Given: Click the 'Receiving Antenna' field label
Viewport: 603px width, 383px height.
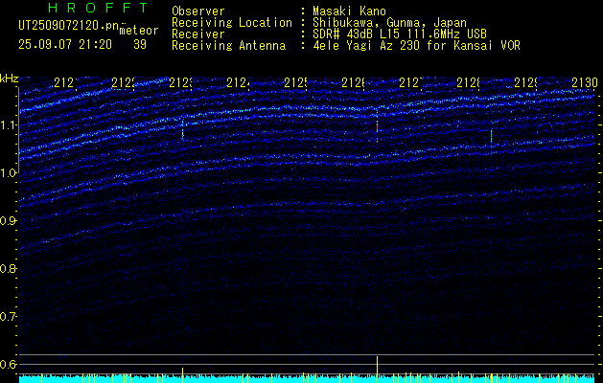Looking at the screenshot, I should click(x=228, y=46).
